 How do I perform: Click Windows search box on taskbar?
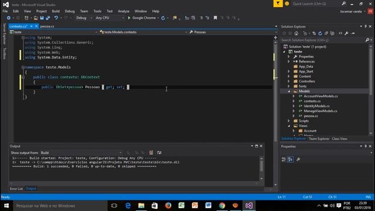[x=60, y=206]
